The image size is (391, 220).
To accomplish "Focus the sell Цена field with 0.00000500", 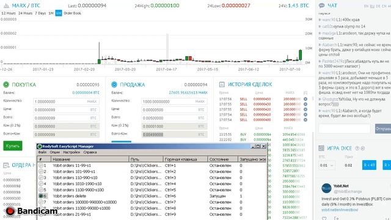I will [174, 110].
